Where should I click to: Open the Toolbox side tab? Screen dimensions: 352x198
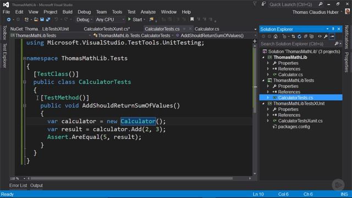[x=4, y=32]
